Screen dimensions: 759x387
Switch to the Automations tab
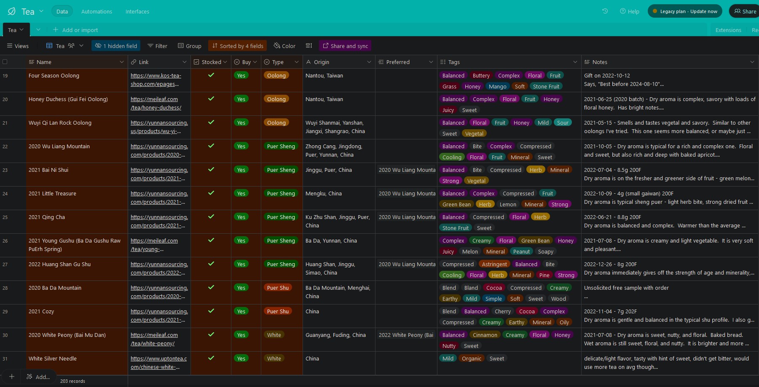(97, 11)
